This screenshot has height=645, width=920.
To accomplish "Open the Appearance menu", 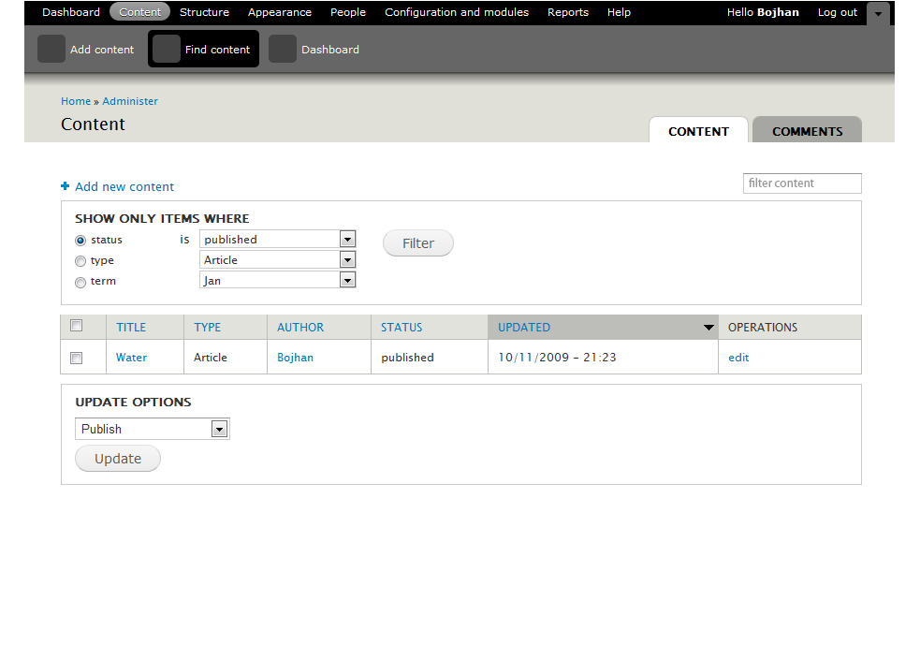I will coord(279,12).
